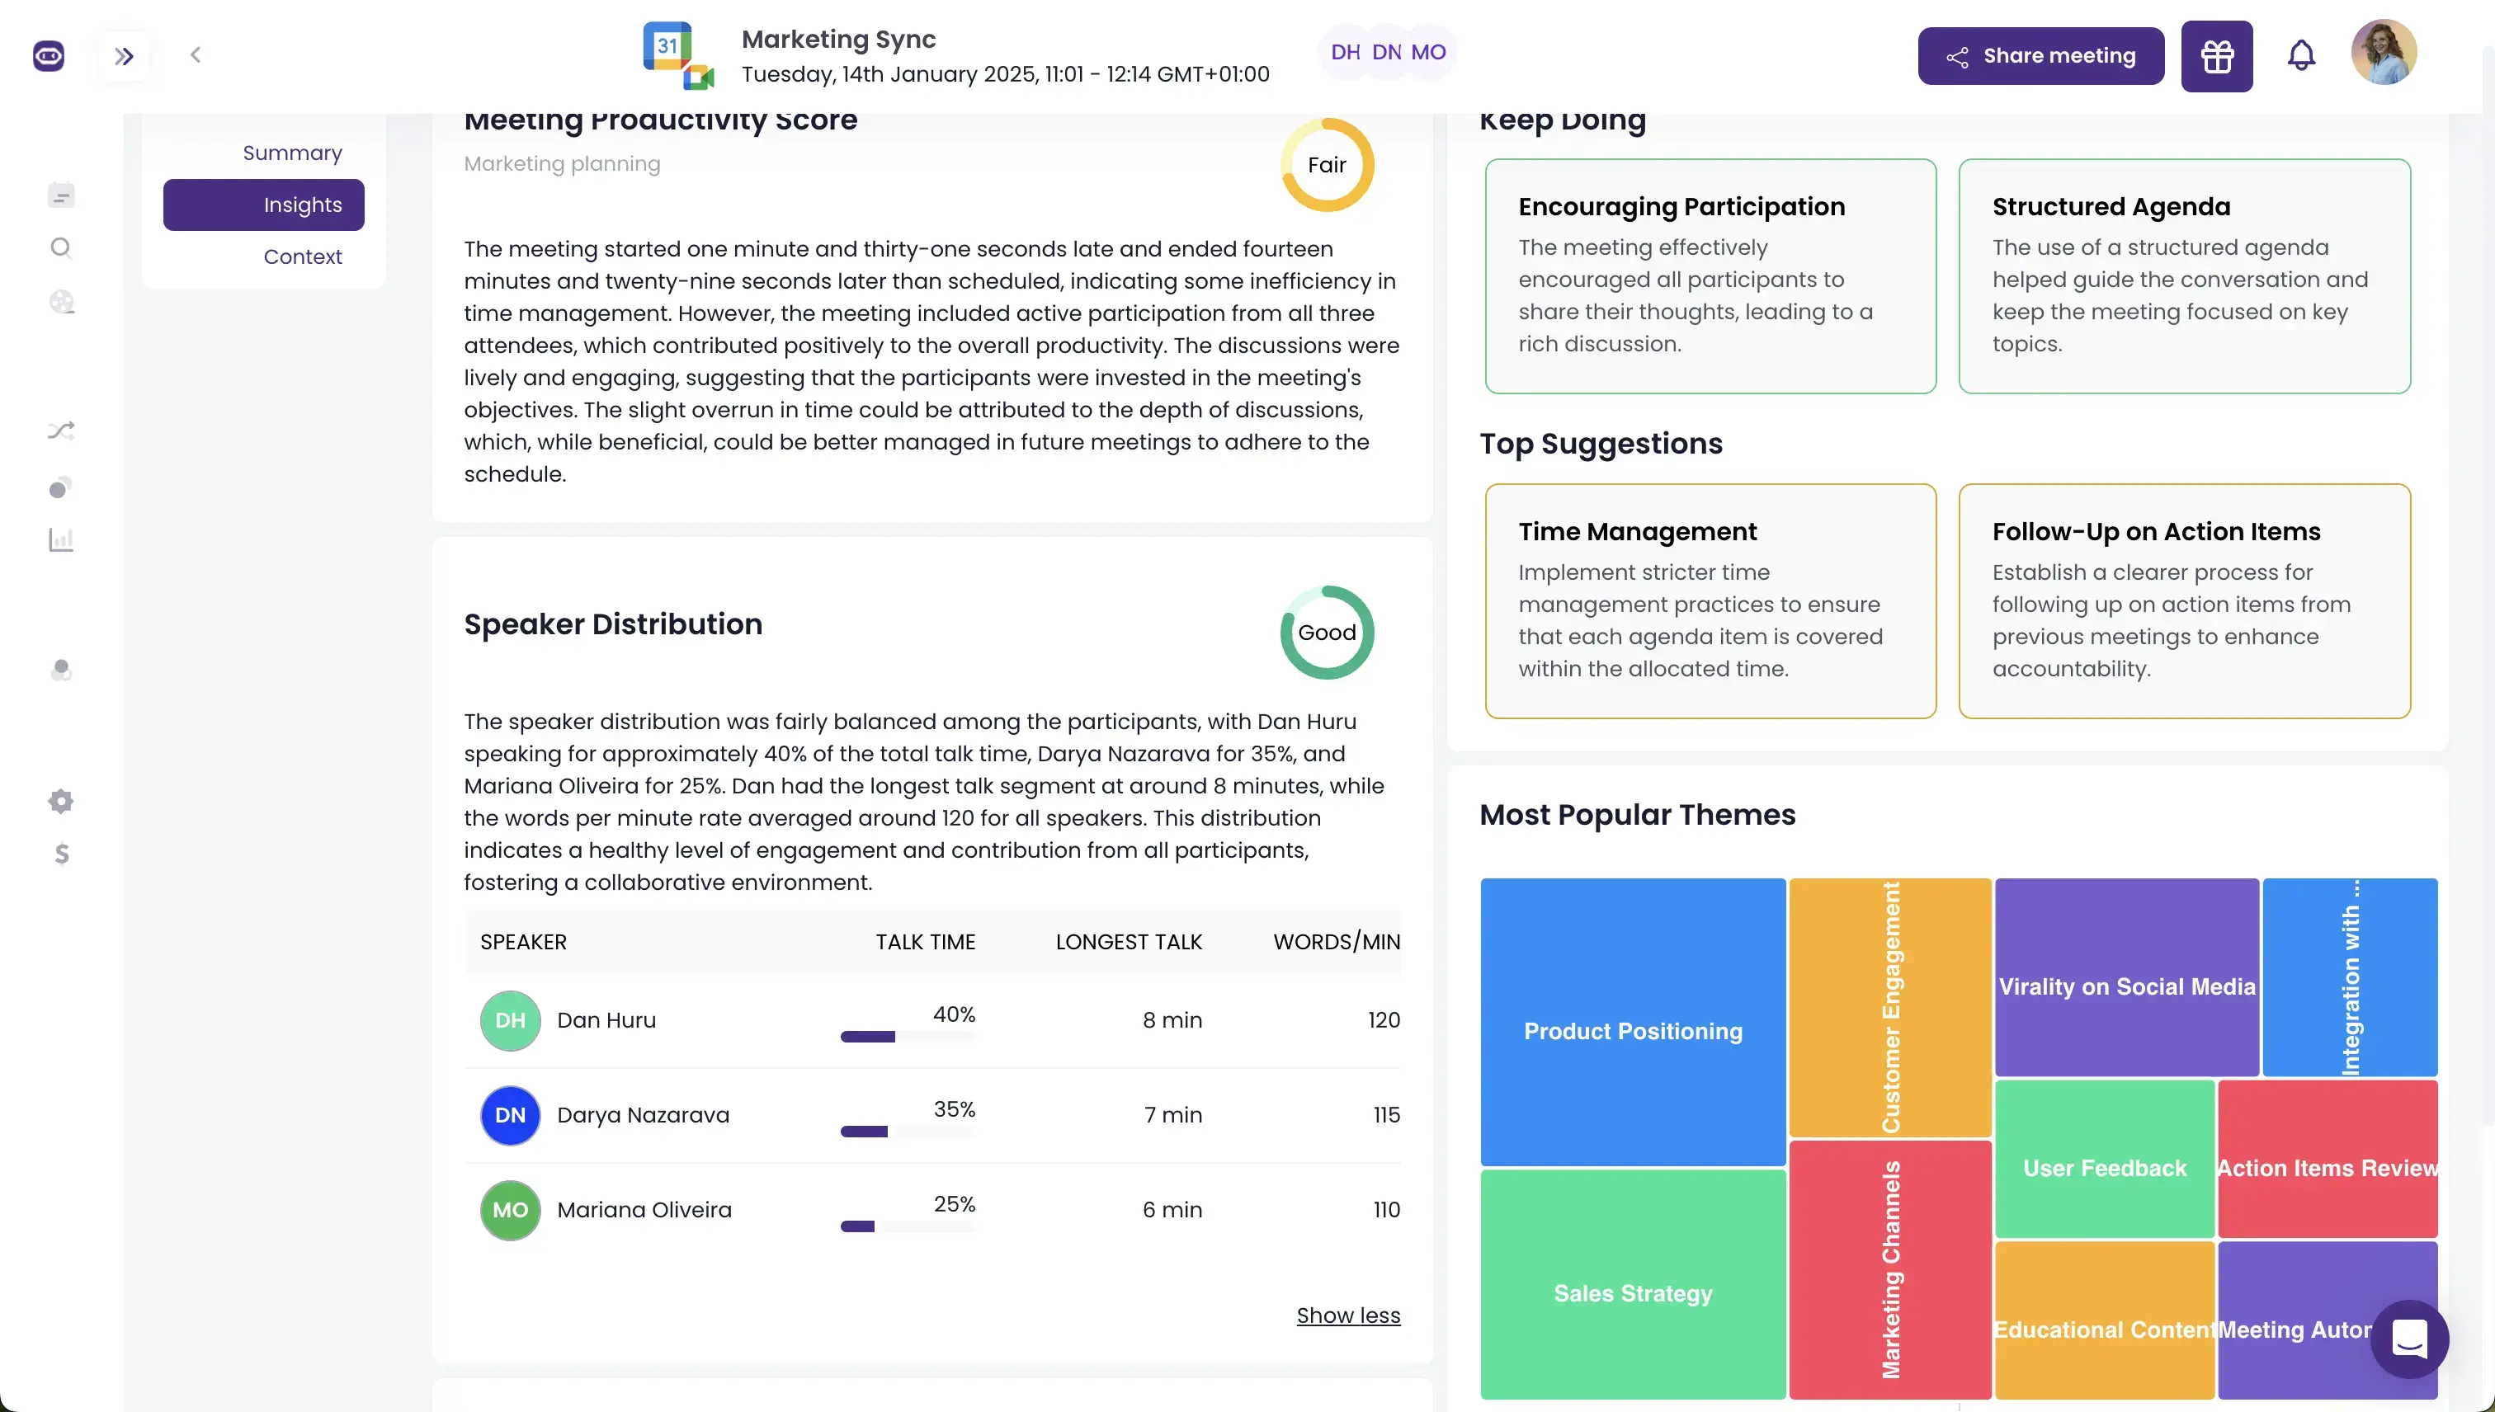This screenshot has width=2495, height=1412.
Task: Open the team members sidebar icon
Action: pos(61,670)
